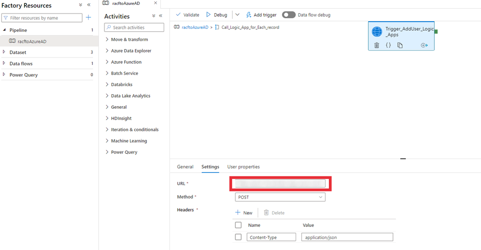This screenshot has height=250, width=481.
Task: Click Filter resources by name field
Action: [x=42, y=18]
